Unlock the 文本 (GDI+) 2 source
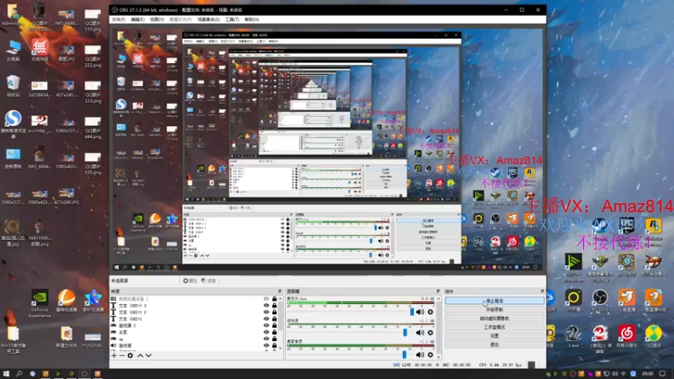 pyautogui.click(x=275, y=312)
